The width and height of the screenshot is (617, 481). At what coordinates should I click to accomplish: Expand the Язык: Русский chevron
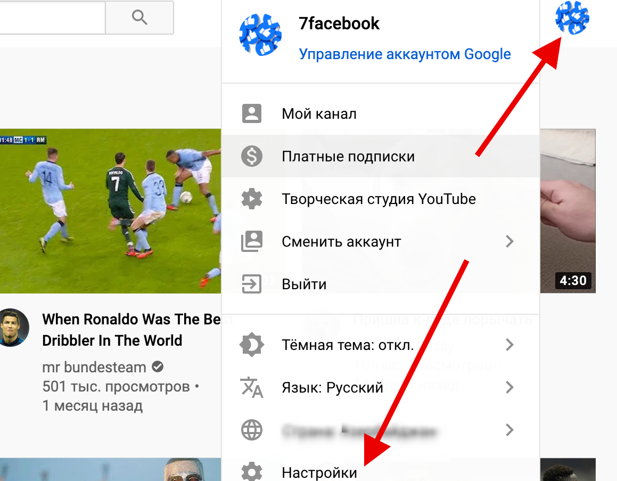509,387
